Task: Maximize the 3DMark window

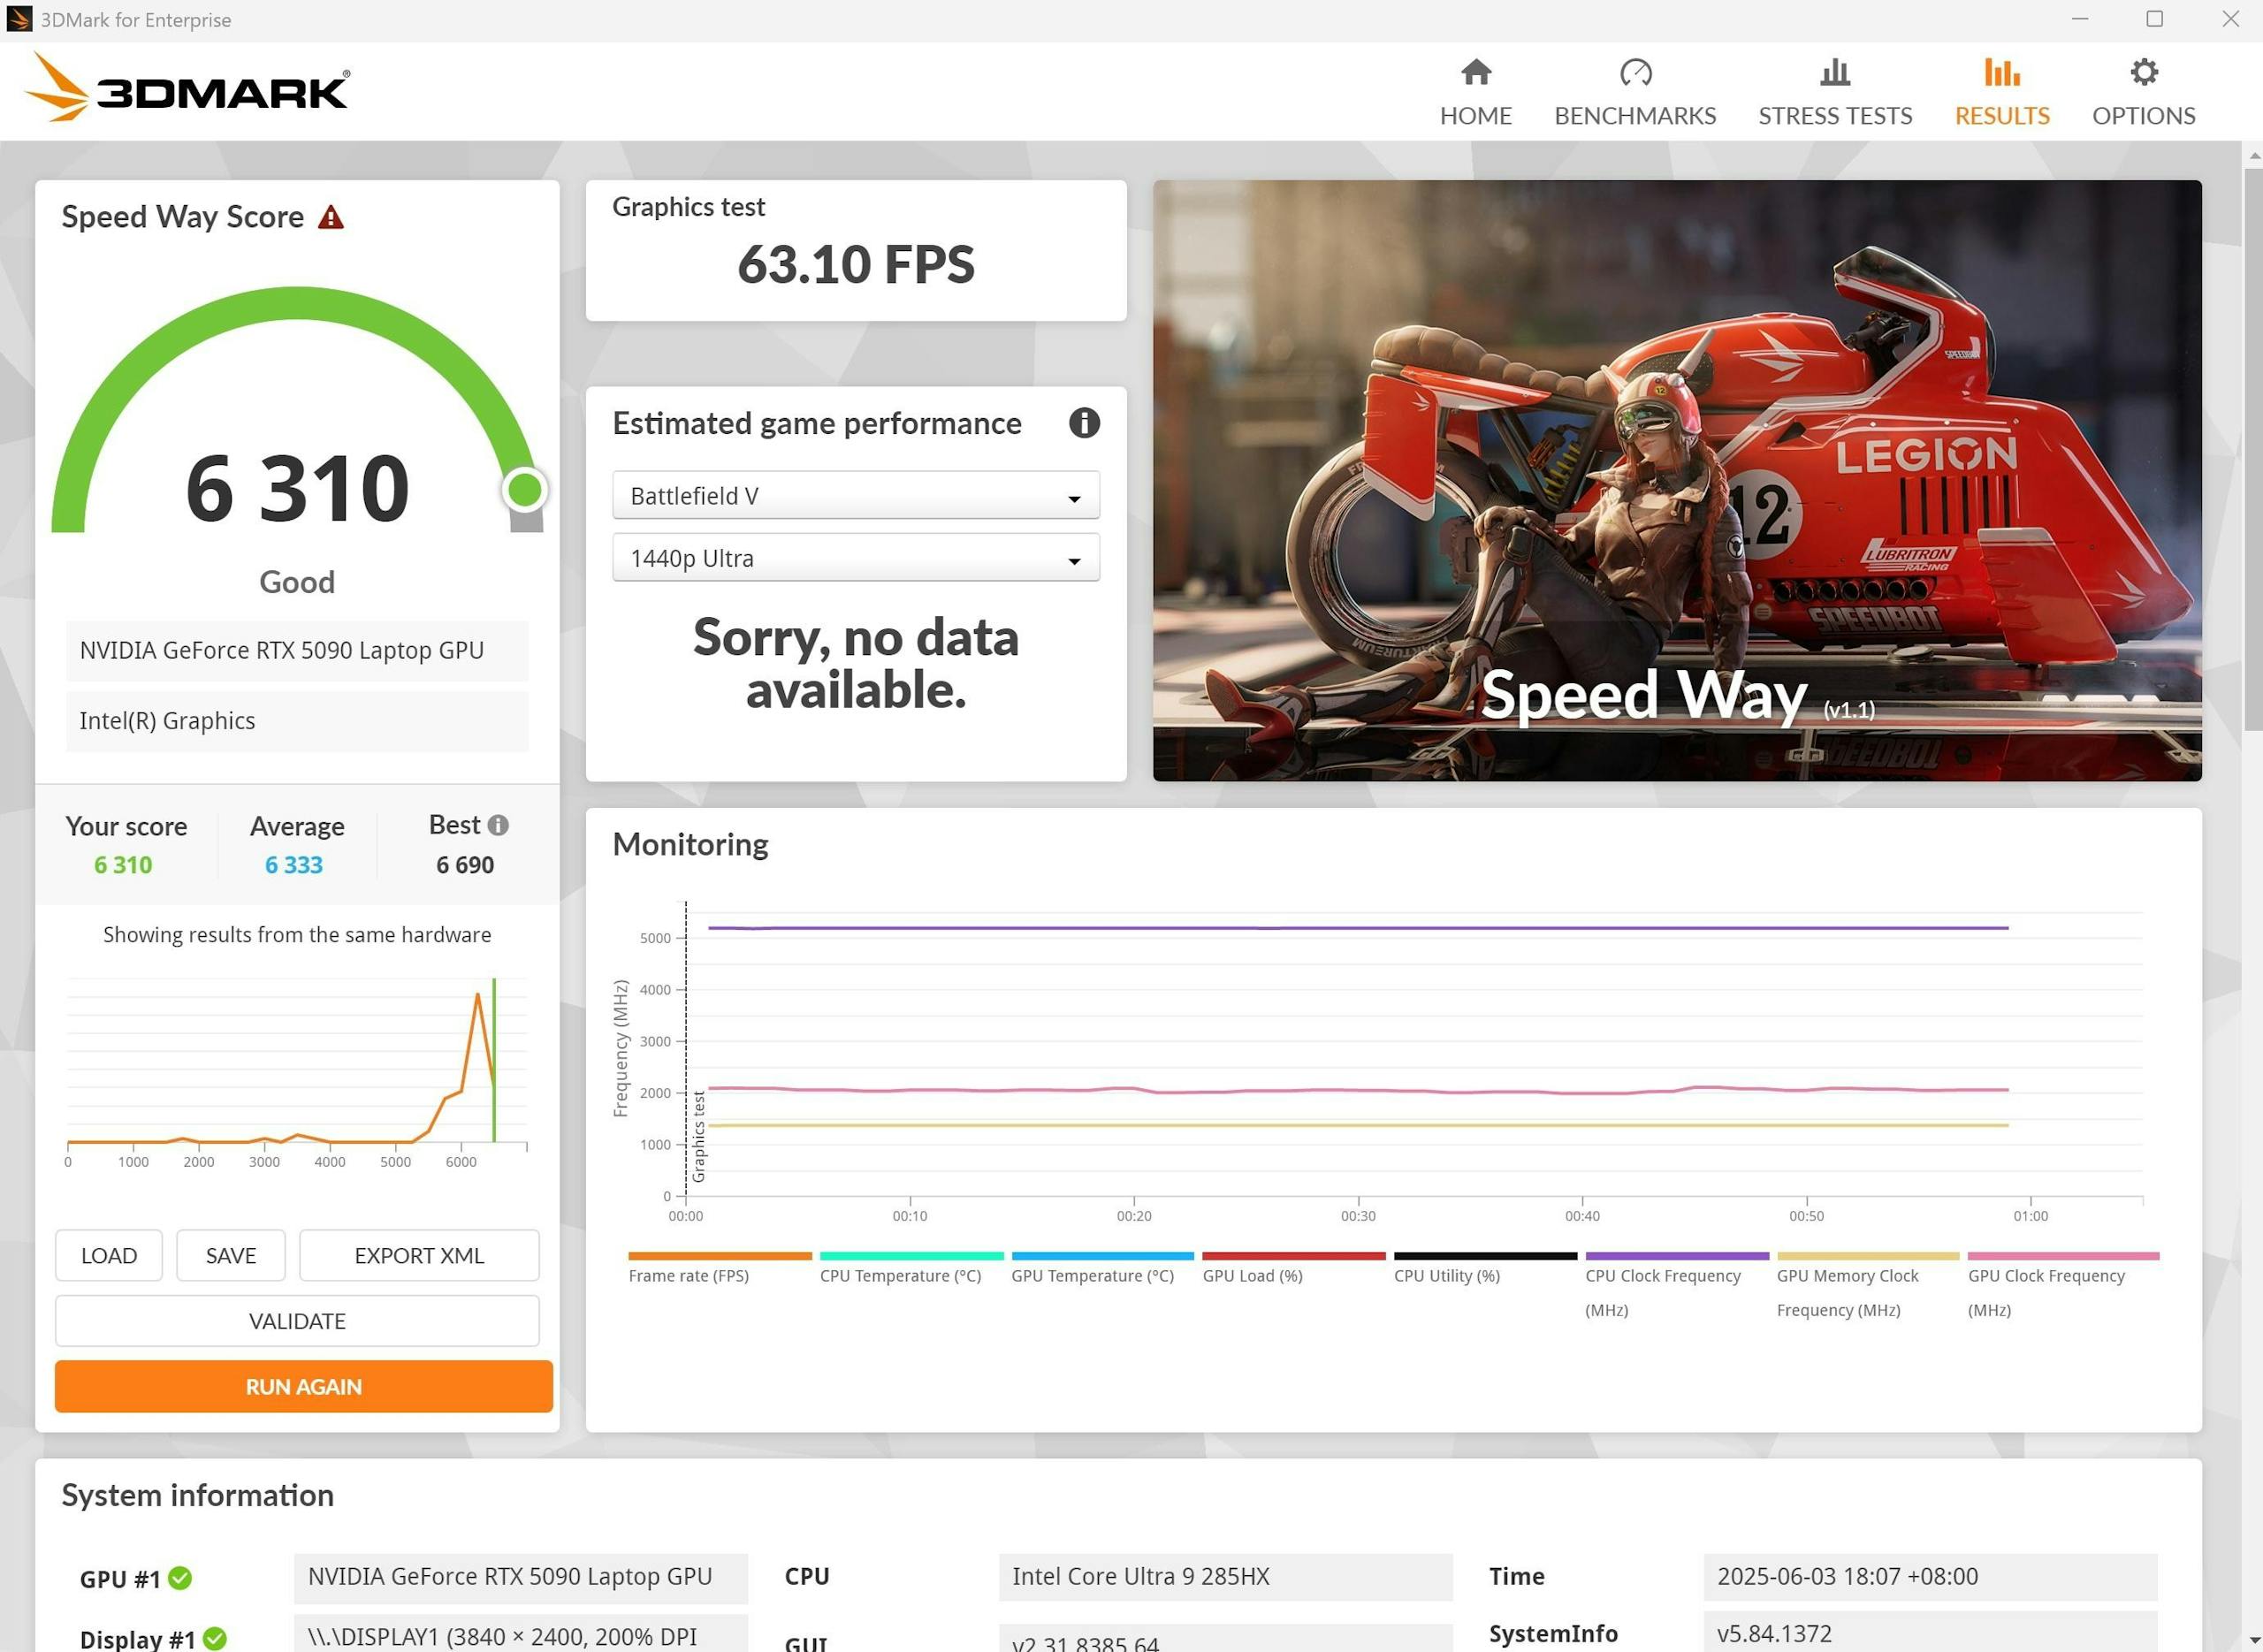Action: (x=2155, y=19)
